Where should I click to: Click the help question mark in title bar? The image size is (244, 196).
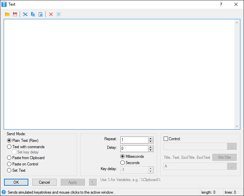pos(221,4)
